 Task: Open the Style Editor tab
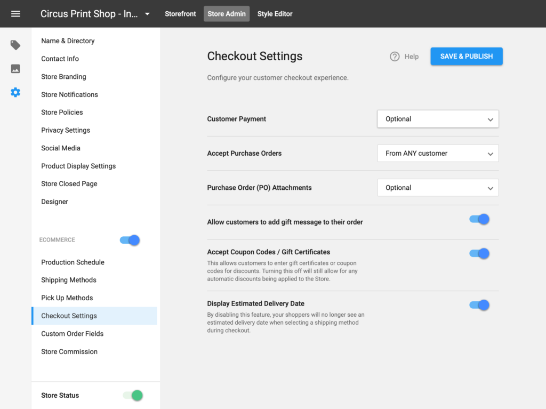coord(275,14)
